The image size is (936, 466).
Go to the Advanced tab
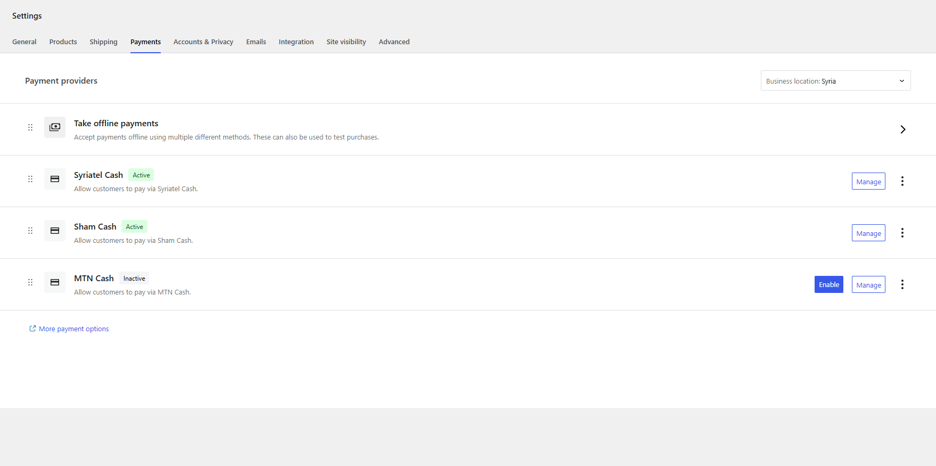[x=394, y=42]
